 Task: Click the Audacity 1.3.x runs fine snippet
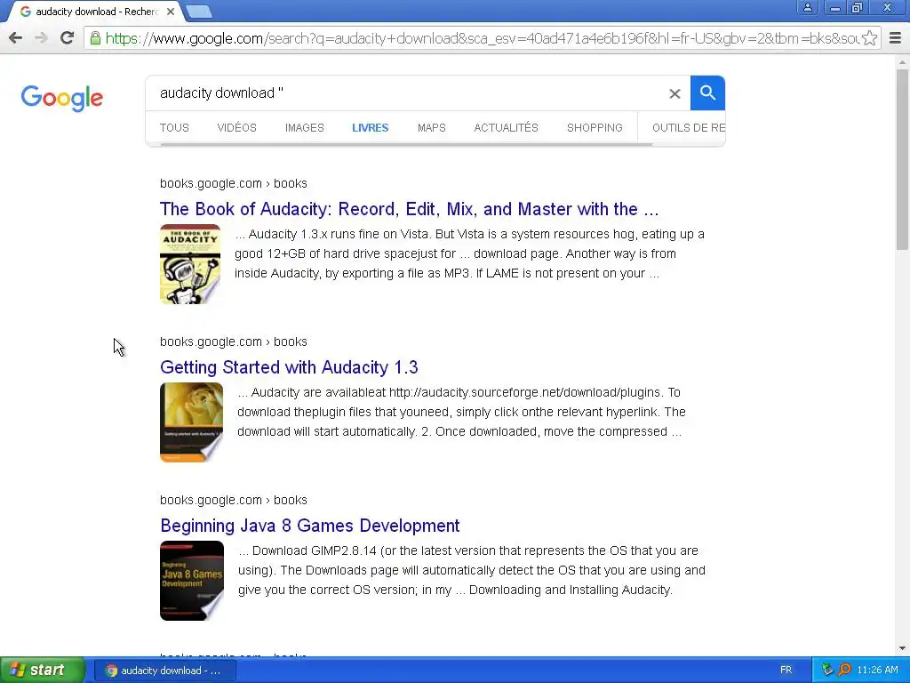pyautogui.click(x=469, y=253)
